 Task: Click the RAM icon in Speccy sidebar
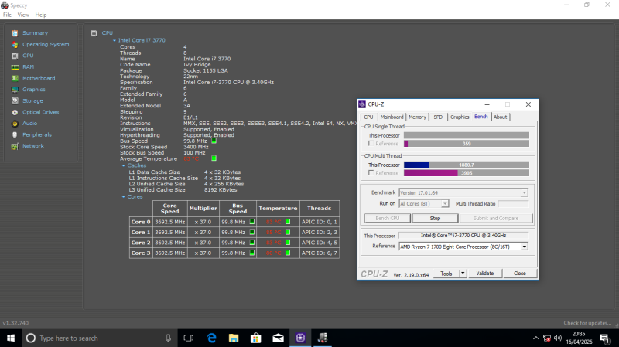(15, 67)
